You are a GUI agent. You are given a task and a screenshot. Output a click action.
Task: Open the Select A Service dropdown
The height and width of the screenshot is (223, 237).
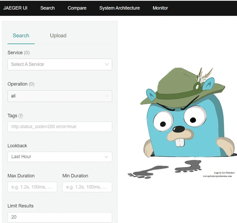pos(60,64)
